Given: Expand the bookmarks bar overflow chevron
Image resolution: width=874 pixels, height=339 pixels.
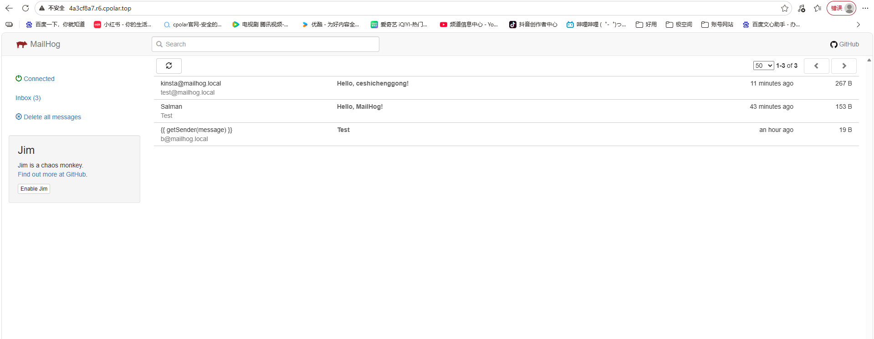Looking at the screenshot, I should pos(858,25).
